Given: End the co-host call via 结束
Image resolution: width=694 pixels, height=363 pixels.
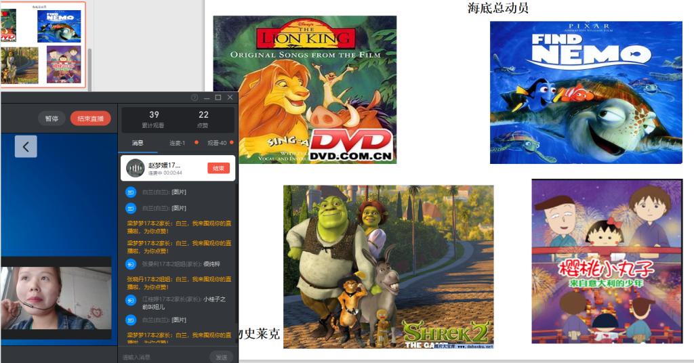Looking at the screenshot, I should pyautogui.click(x=218, y=168).
